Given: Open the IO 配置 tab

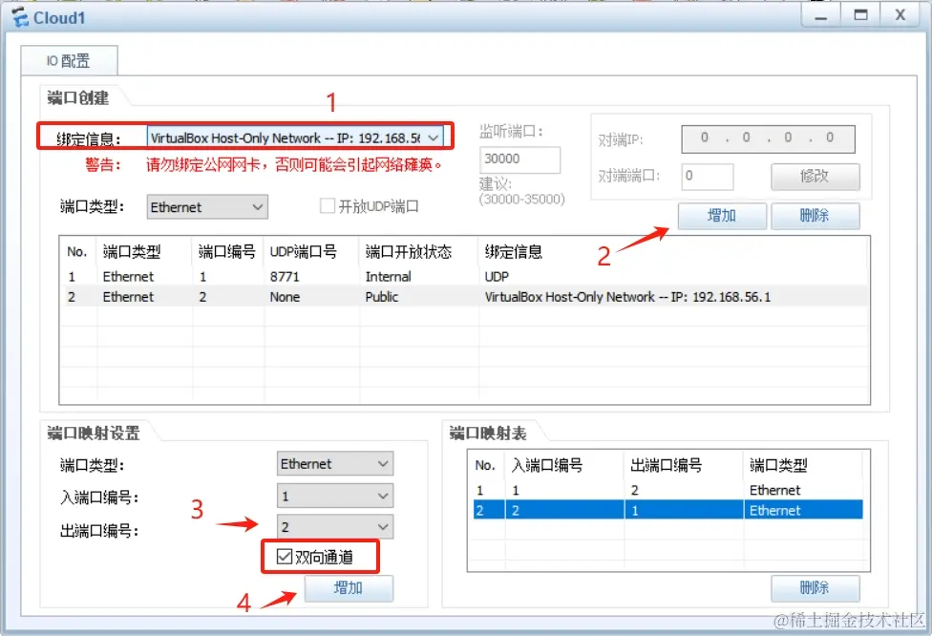Looking at the screenshot, I should [x=69, y=60].
